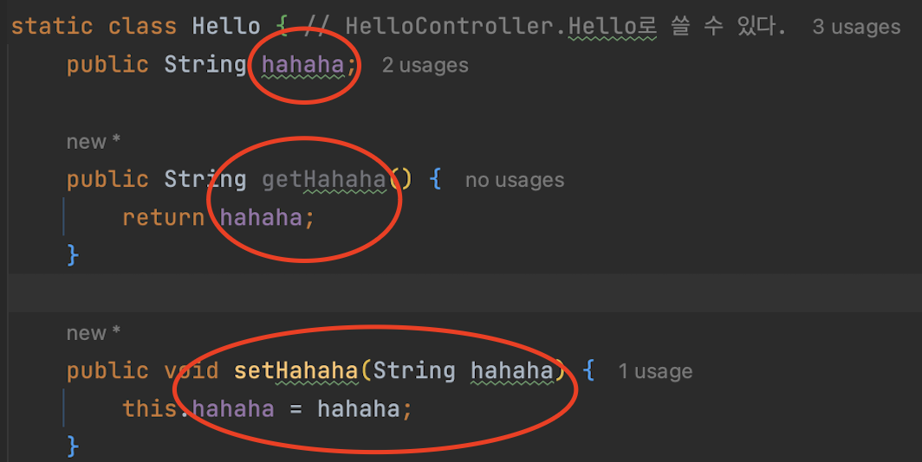Click the closing brace of getHahaha method

(73, 255)
